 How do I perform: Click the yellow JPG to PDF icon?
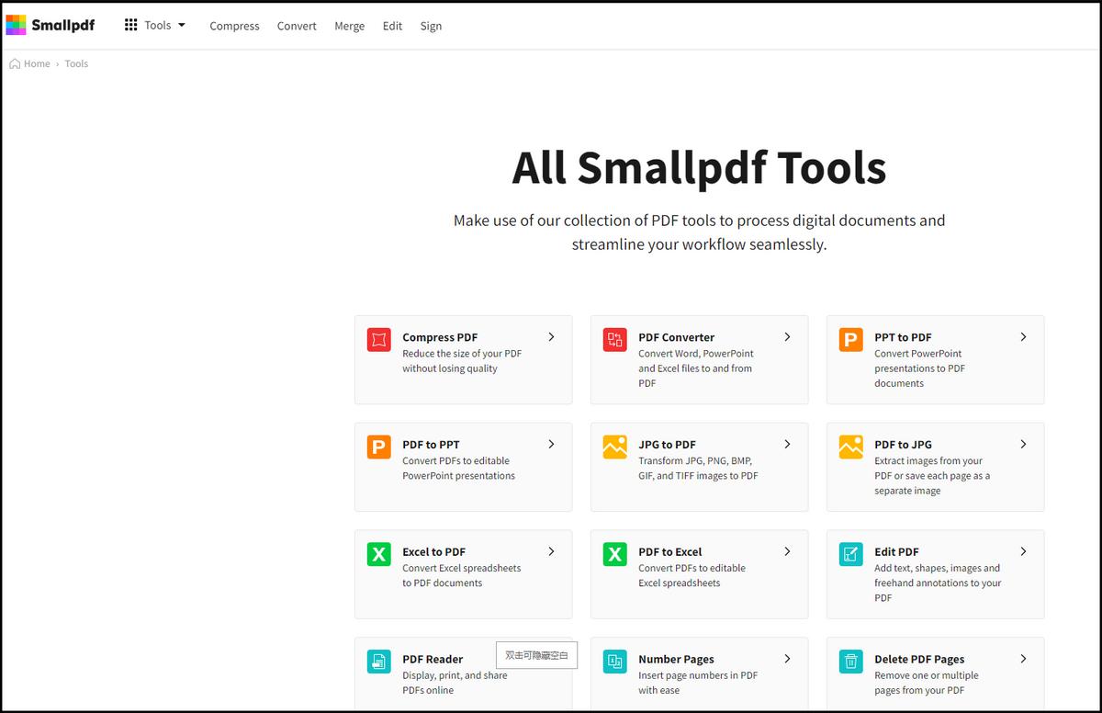pos(614,447)
